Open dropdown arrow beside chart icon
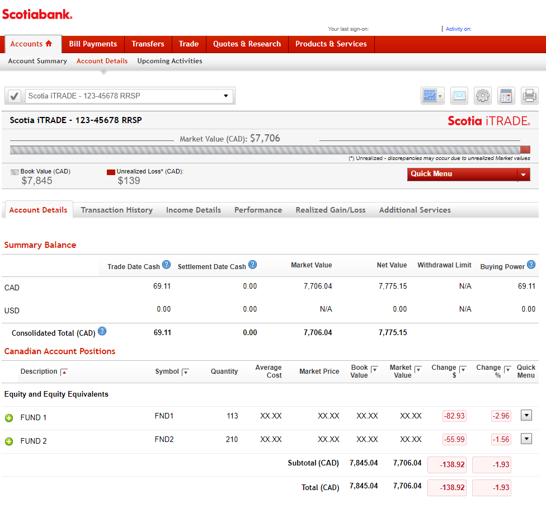 440,96
